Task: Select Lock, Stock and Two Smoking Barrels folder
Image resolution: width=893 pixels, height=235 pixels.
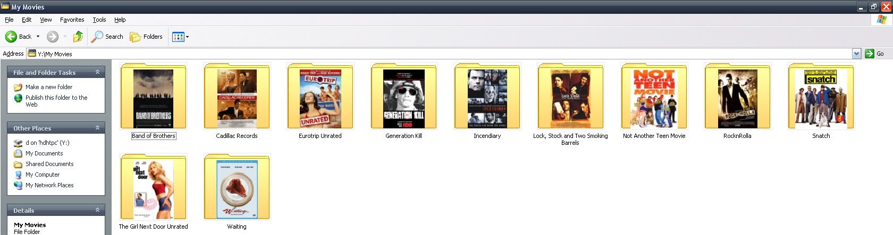Action: point(570,96)
